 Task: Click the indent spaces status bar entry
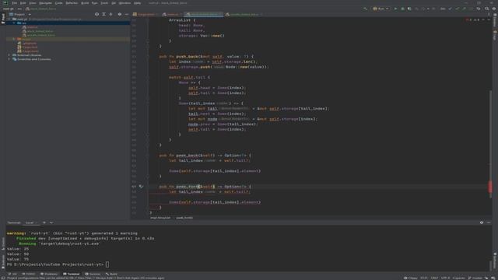[x=458, y=278]
